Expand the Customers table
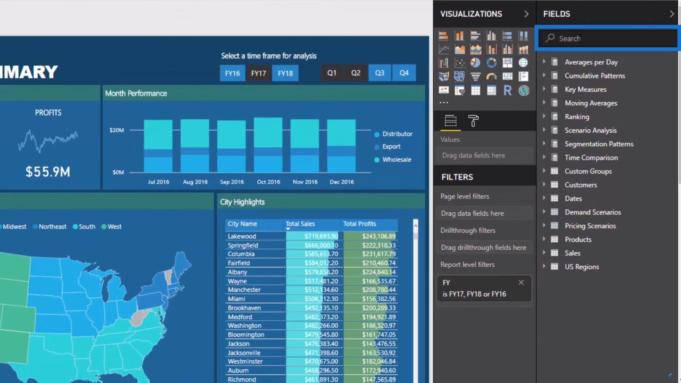681x383 pixels. [x=544, y=185]
